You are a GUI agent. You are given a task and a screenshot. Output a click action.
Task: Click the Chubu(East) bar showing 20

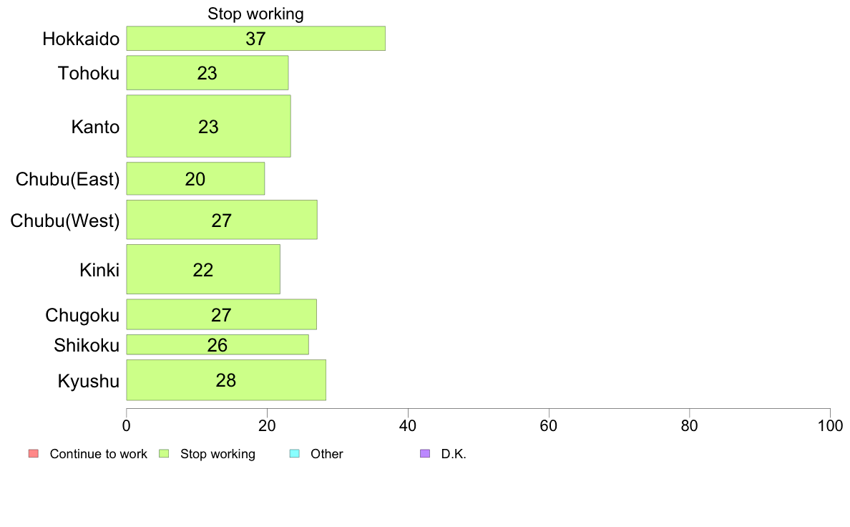pos(196,178)
